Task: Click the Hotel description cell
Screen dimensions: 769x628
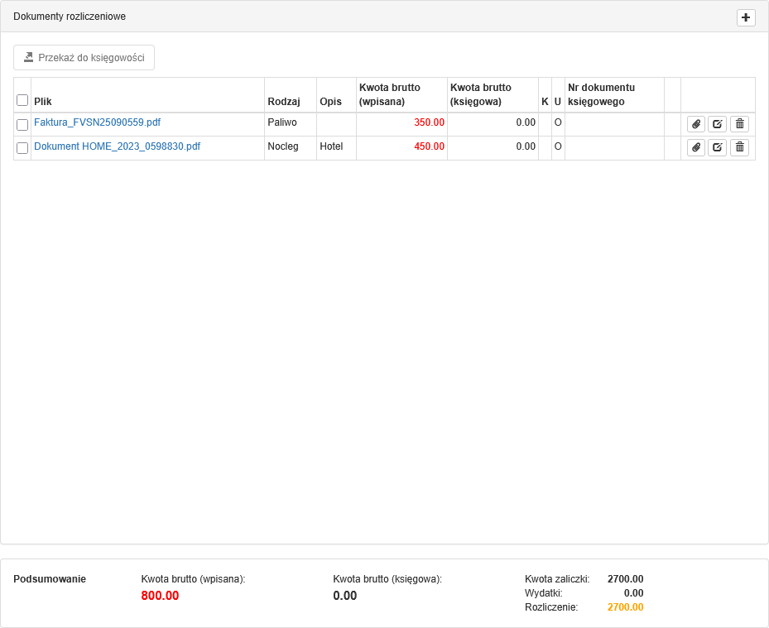Action: [x=331, y=146]
